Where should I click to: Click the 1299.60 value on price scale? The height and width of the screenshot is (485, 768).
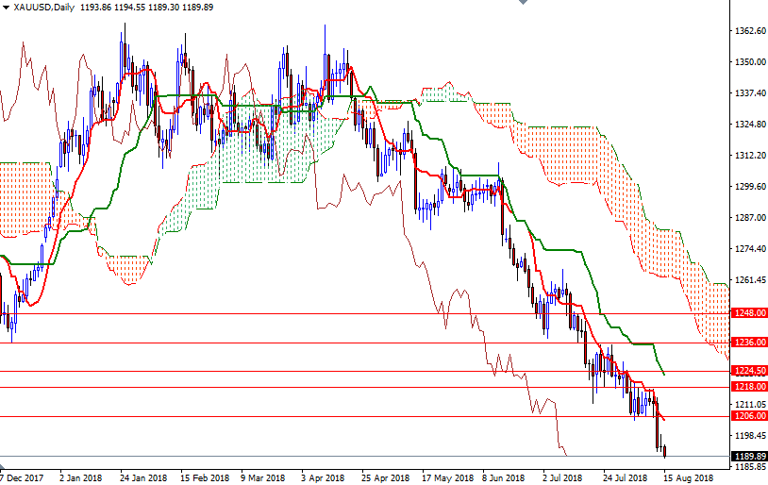point(748,187)
